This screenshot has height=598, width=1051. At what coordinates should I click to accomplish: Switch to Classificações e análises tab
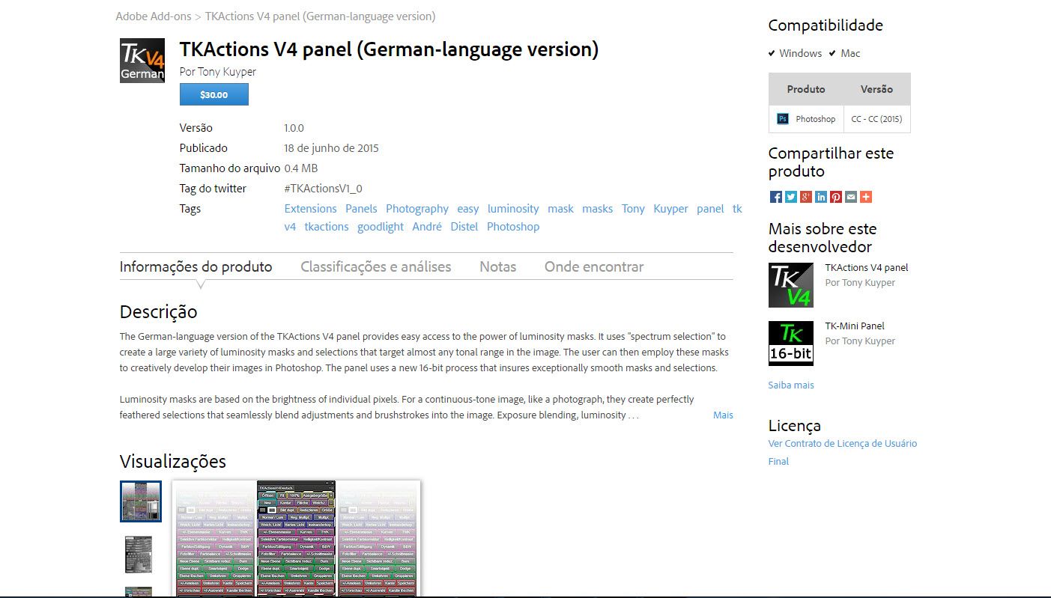click(x=376, y=266)
